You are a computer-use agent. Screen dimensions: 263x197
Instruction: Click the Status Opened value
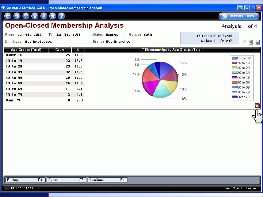coord(112,35)
